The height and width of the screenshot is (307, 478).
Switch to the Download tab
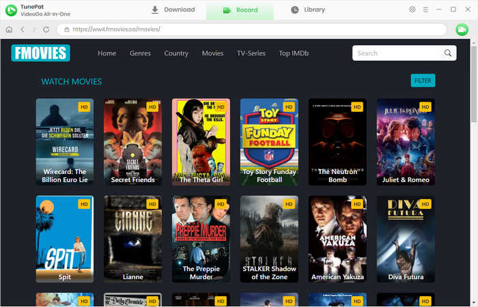pos(173,10)
